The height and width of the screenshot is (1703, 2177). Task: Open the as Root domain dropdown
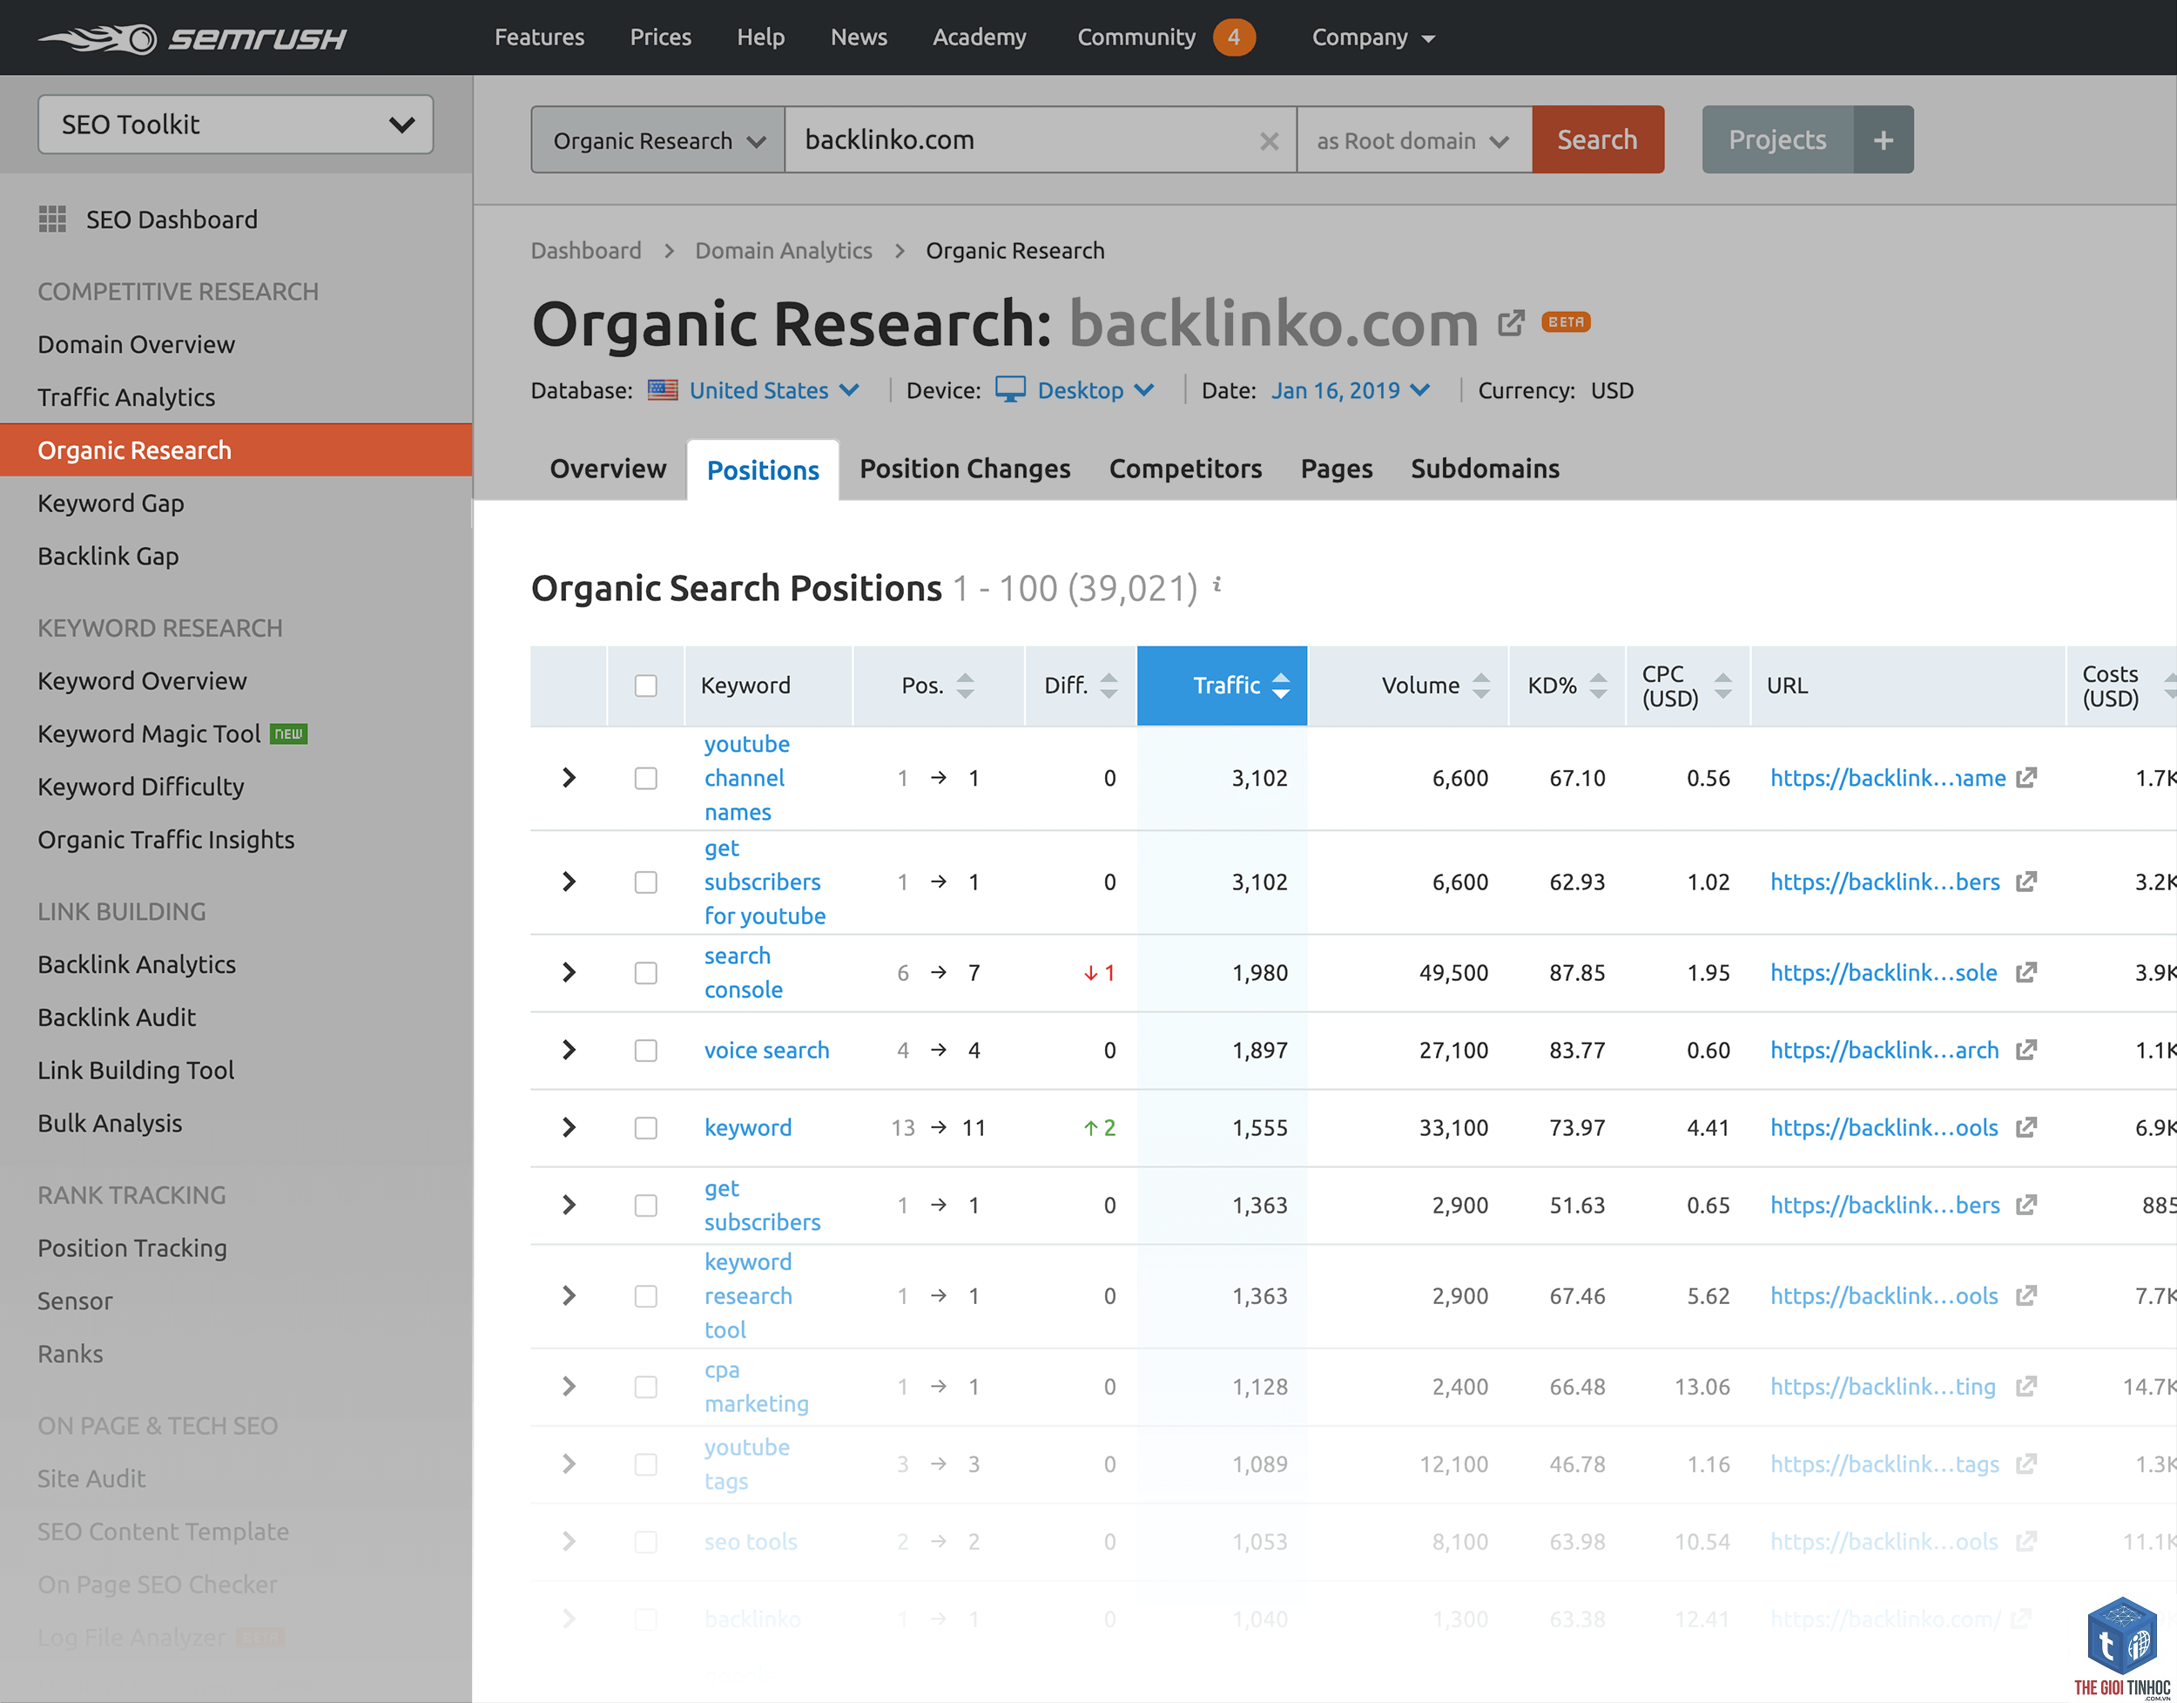pos(1413,140)
